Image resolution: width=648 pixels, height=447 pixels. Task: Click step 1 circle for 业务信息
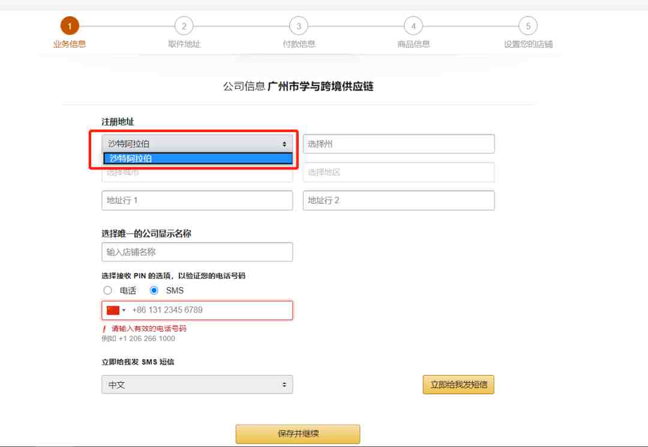click(70, 26)
